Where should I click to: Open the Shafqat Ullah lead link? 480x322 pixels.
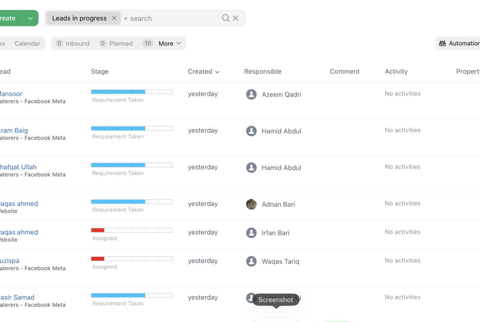18,167
